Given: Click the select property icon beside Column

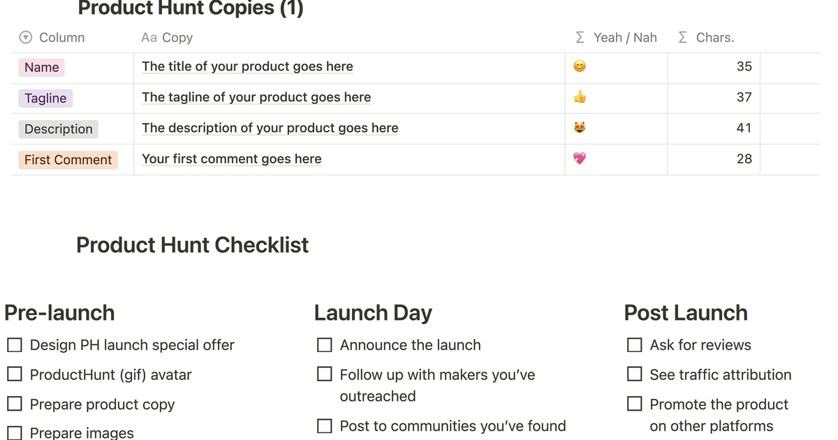Looking at the screenshot, I should [x=26, y=37].
